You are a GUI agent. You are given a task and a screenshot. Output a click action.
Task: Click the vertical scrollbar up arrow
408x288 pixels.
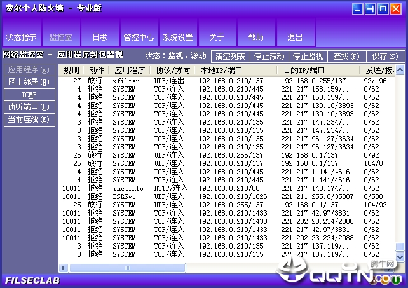[400, 70]
